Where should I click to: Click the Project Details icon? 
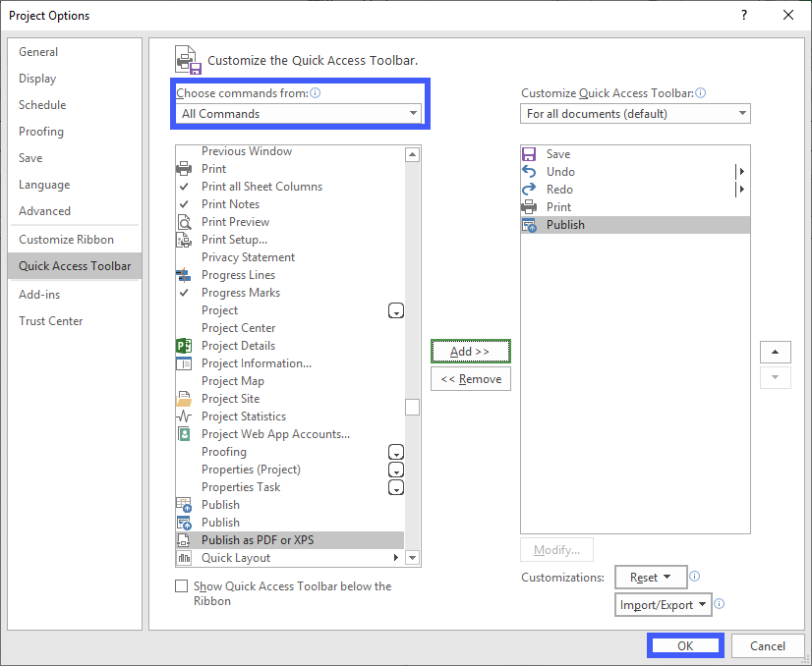pyautogui.click(x=184, y=346)
